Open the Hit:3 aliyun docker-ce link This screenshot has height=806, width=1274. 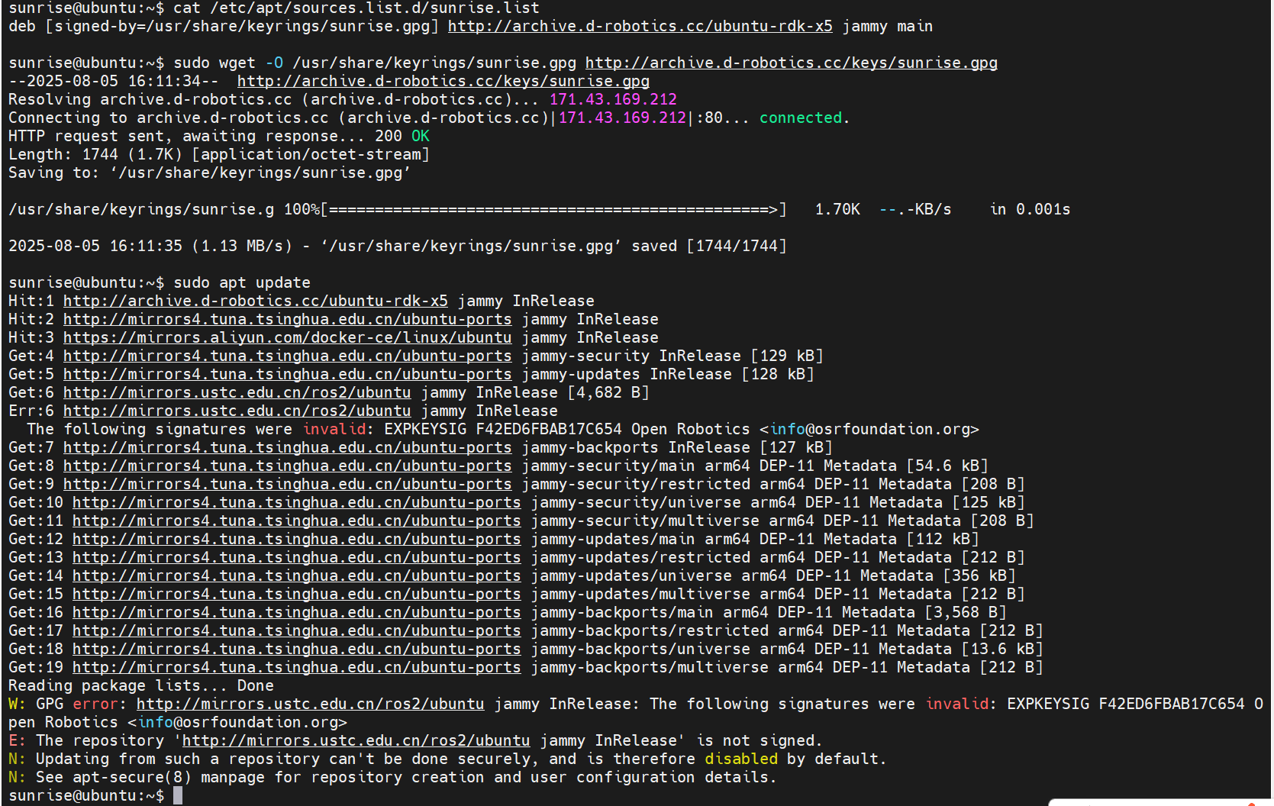click(287, 338)
